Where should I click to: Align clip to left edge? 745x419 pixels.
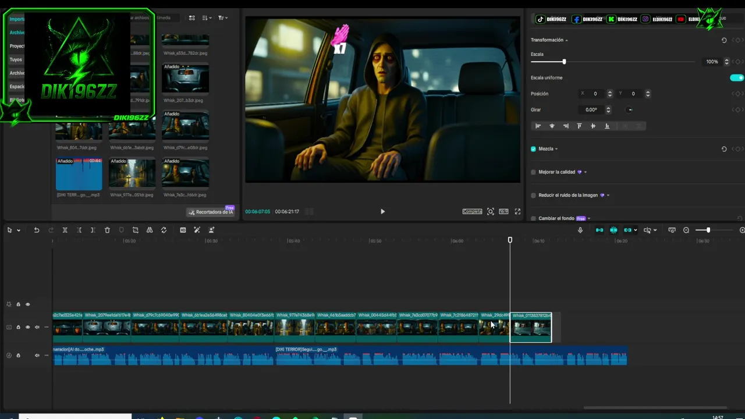click(538, 126)
